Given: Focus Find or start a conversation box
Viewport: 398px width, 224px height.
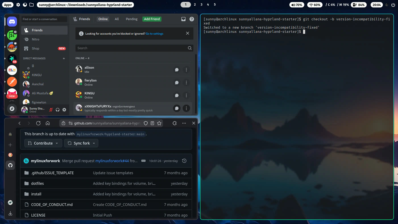Looking at the screenshot, I should 44,19.
